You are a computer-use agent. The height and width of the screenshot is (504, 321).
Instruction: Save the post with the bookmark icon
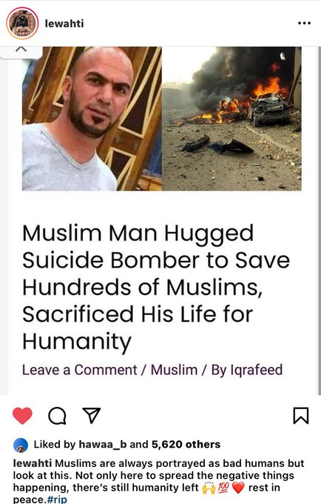point(301,416)
